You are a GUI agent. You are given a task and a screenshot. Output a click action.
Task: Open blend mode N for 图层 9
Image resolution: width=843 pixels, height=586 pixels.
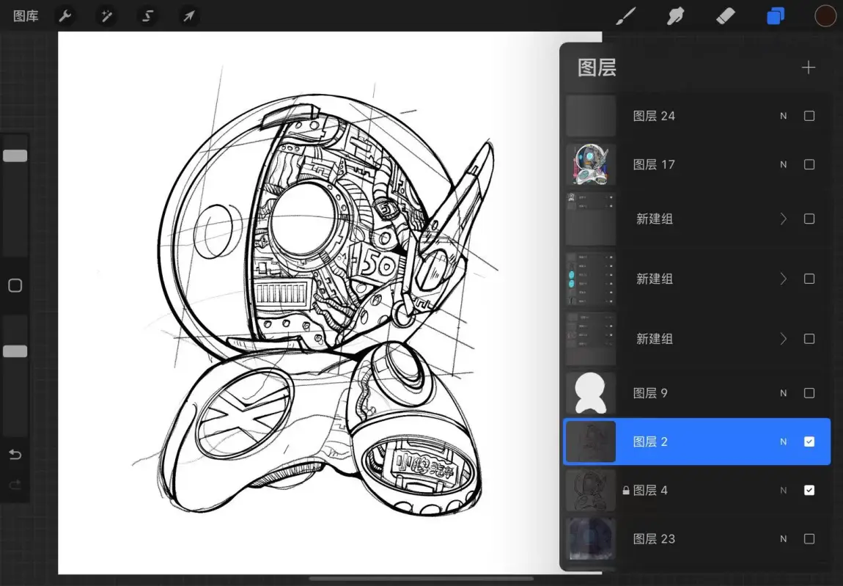pyautogui.click(x=784, y=393)
